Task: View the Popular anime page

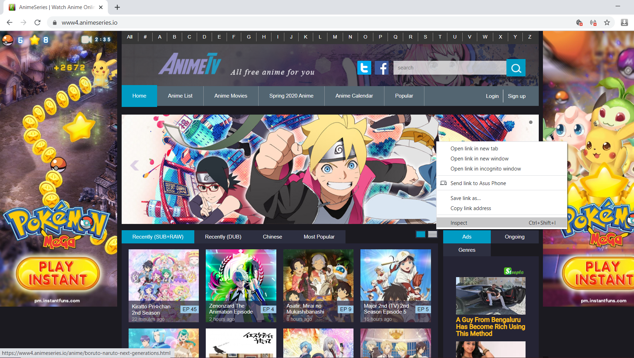Action: pos(404,96)
